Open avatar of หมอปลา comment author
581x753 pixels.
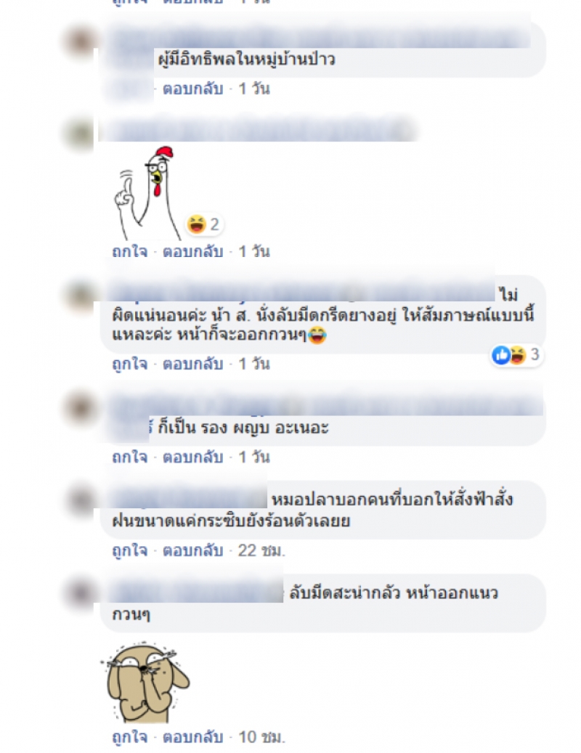[81, 500]
